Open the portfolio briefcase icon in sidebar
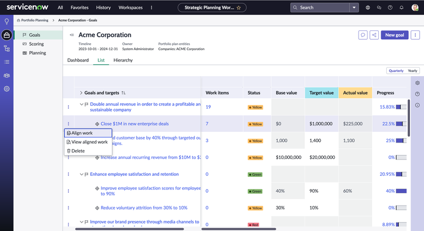This screenshot has width=424, height=231. (7, 35)
